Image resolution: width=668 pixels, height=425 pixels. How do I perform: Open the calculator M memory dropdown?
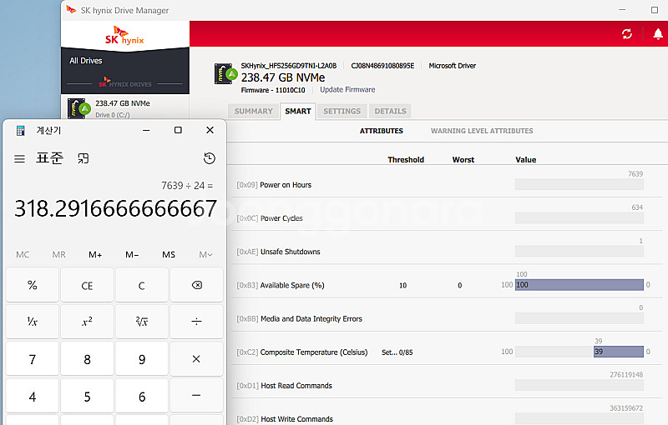pyautogui.click(x=205, y=254)
